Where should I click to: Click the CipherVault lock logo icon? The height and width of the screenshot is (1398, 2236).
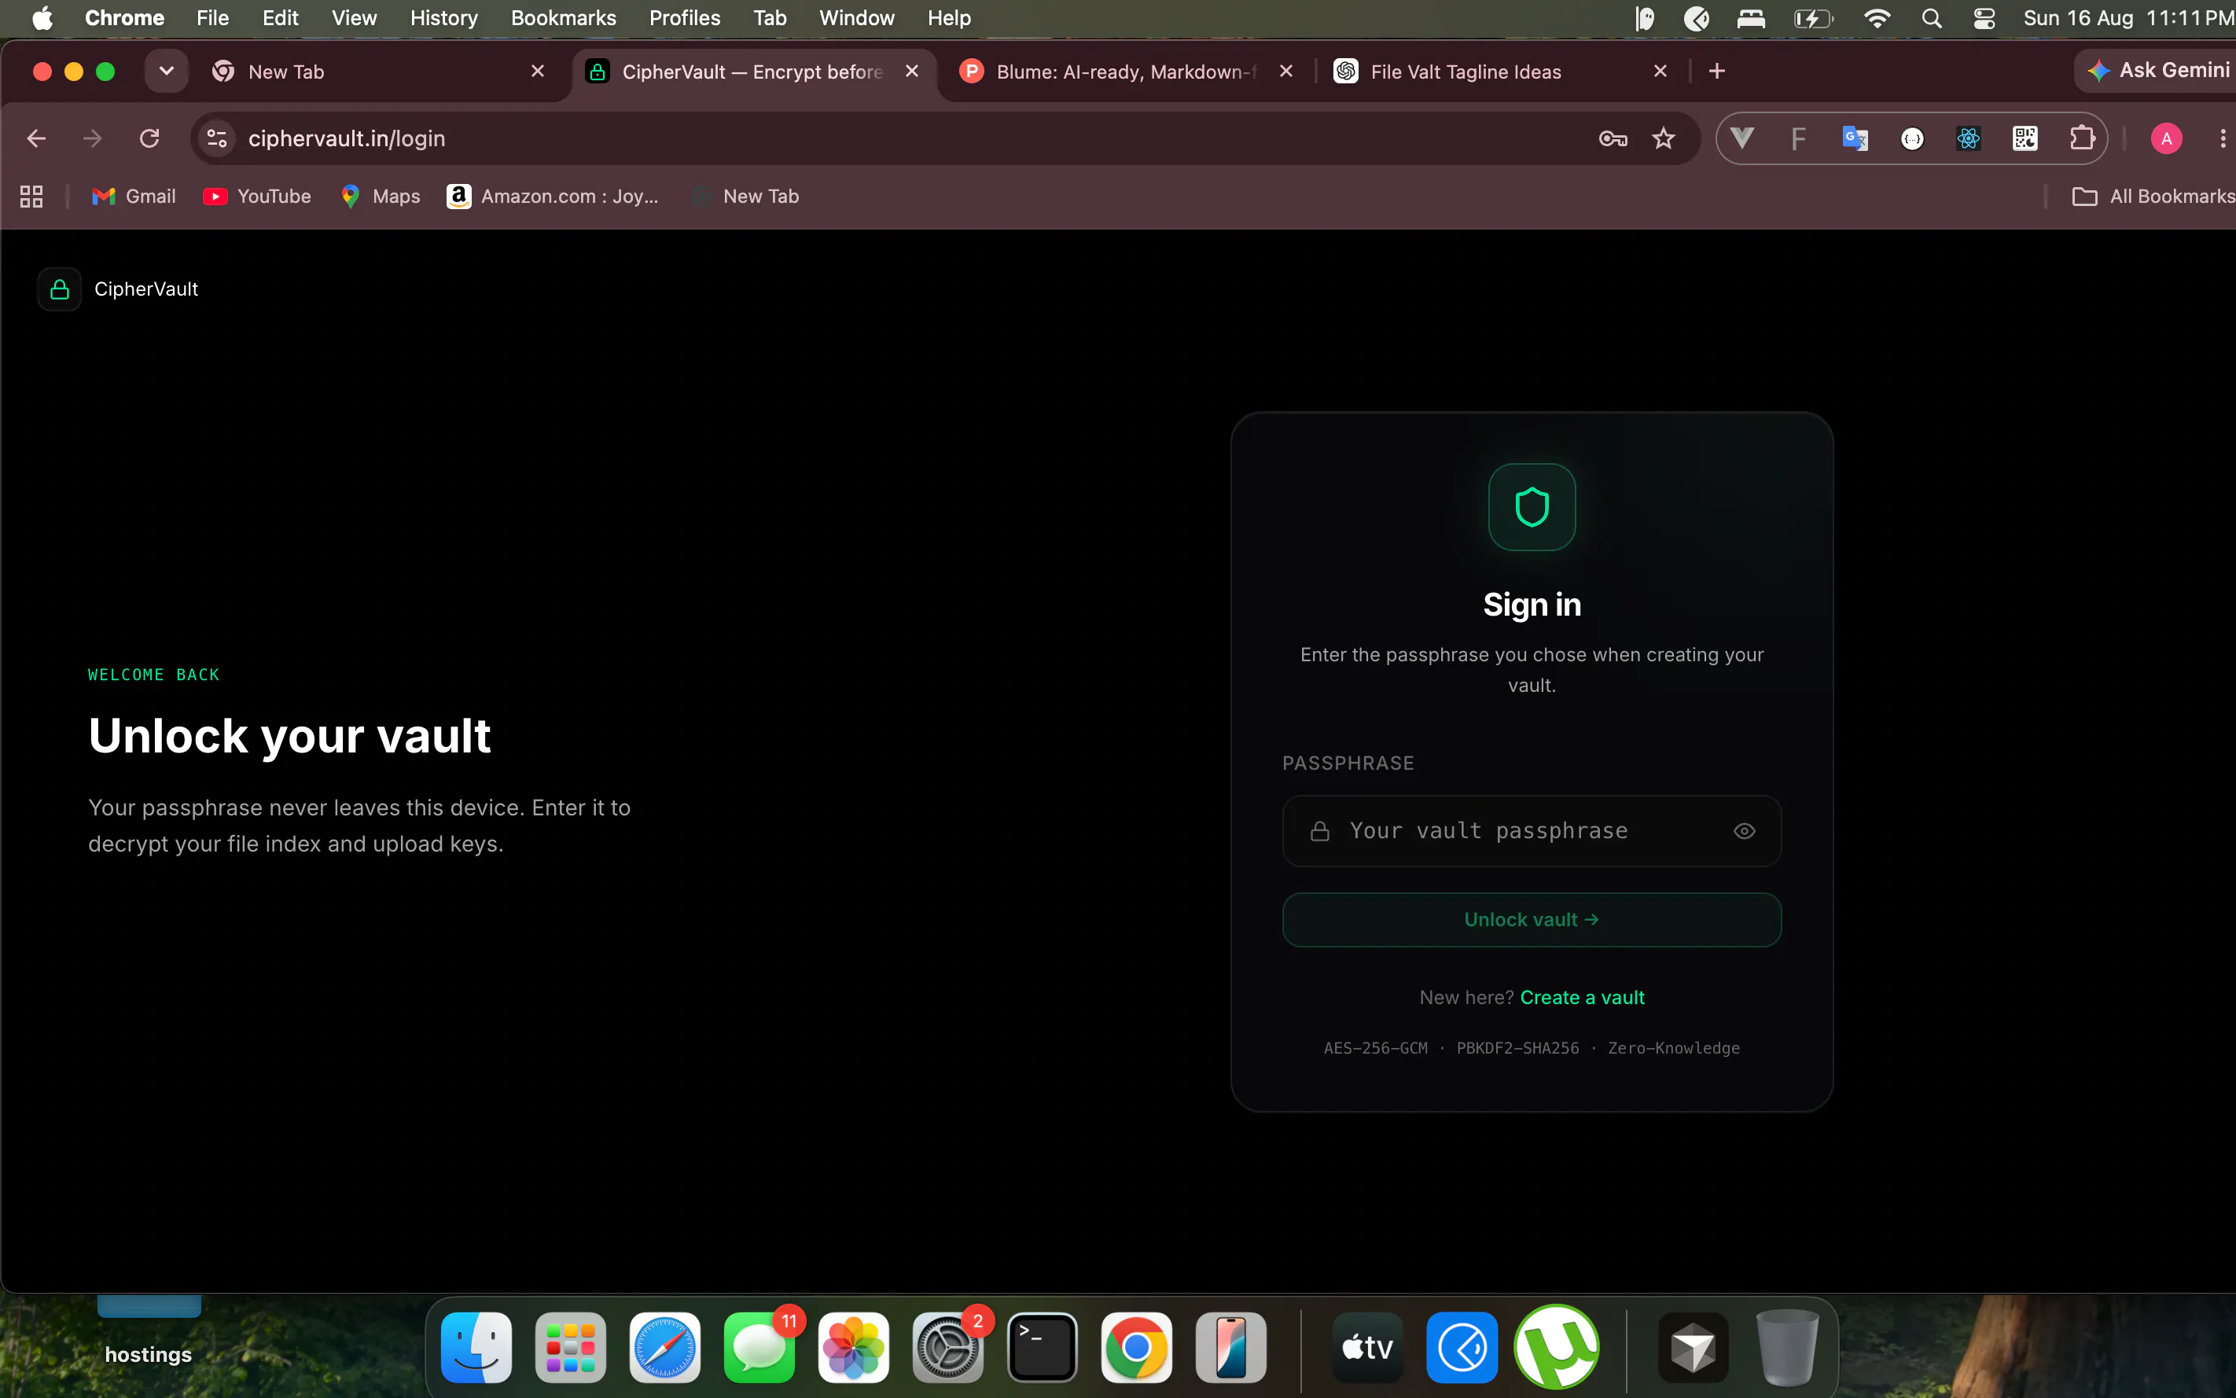(x=59, y=289)
